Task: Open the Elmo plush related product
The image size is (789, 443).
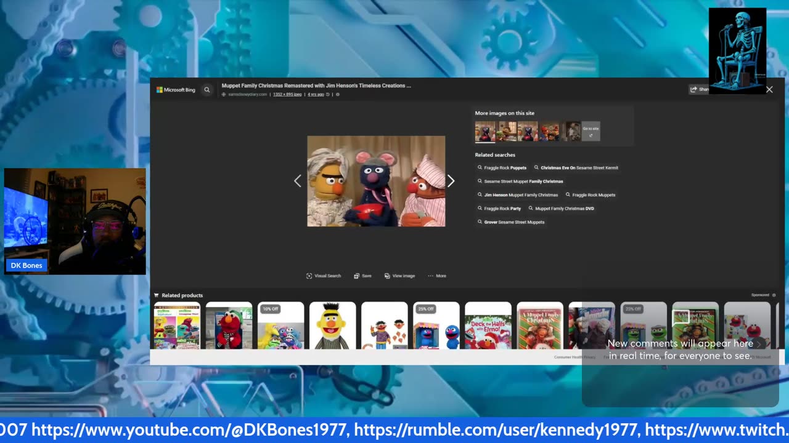Action: 229,325
